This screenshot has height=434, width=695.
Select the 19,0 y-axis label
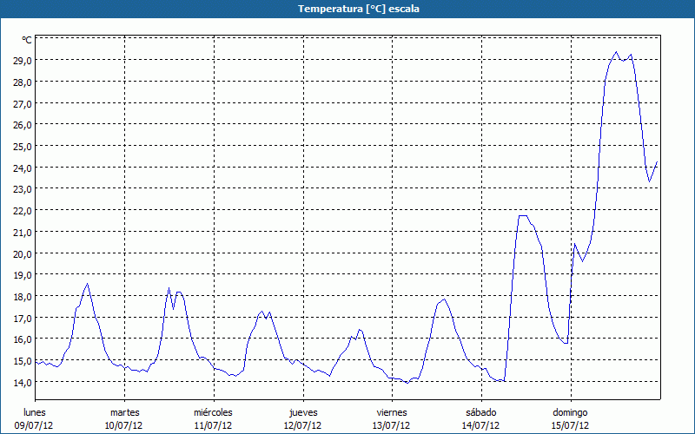click(23, 275)
